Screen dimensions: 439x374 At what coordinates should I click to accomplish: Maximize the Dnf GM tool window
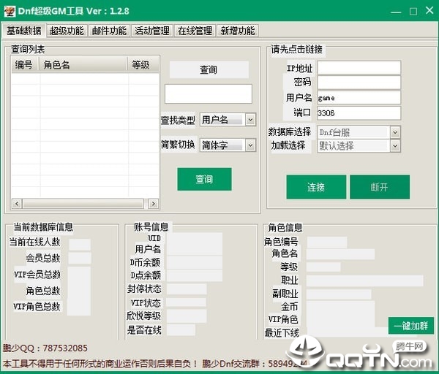pyautogui.click(x=413, y=12)
